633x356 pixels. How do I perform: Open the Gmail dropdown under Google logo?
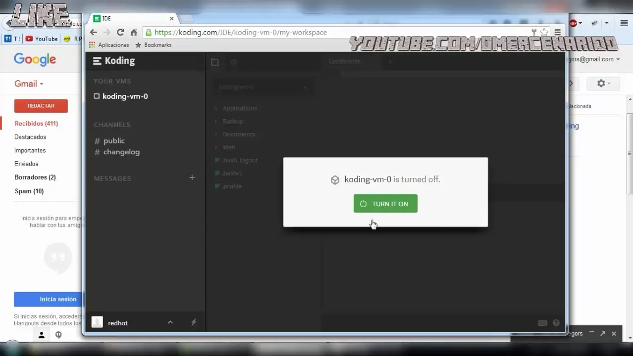coord(29,84)
